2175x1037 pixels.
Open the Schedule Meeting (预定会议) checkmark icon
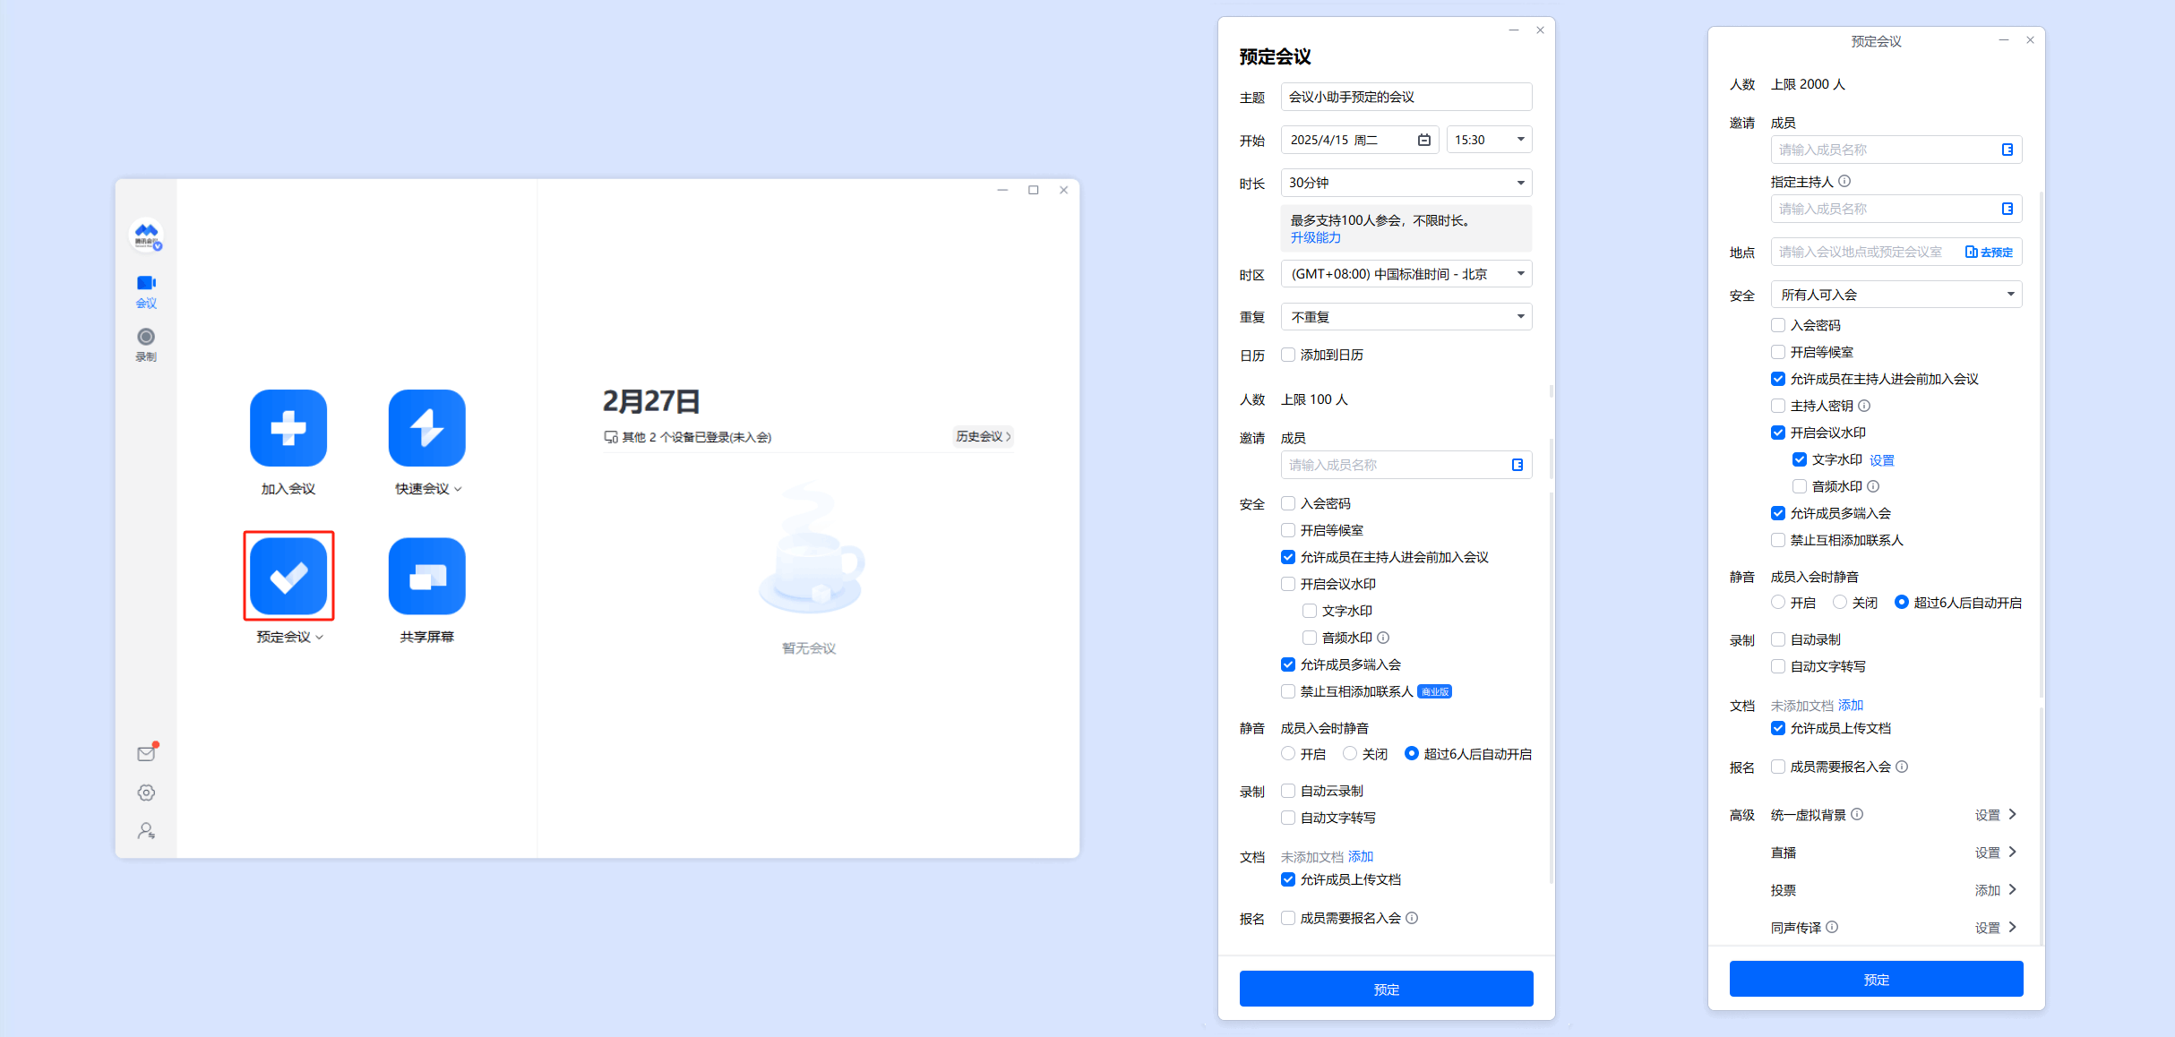pyautogui.click(x=288, y=576)
